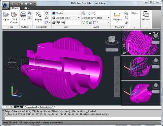Select the Home ribbon tab

coord(15,8)
